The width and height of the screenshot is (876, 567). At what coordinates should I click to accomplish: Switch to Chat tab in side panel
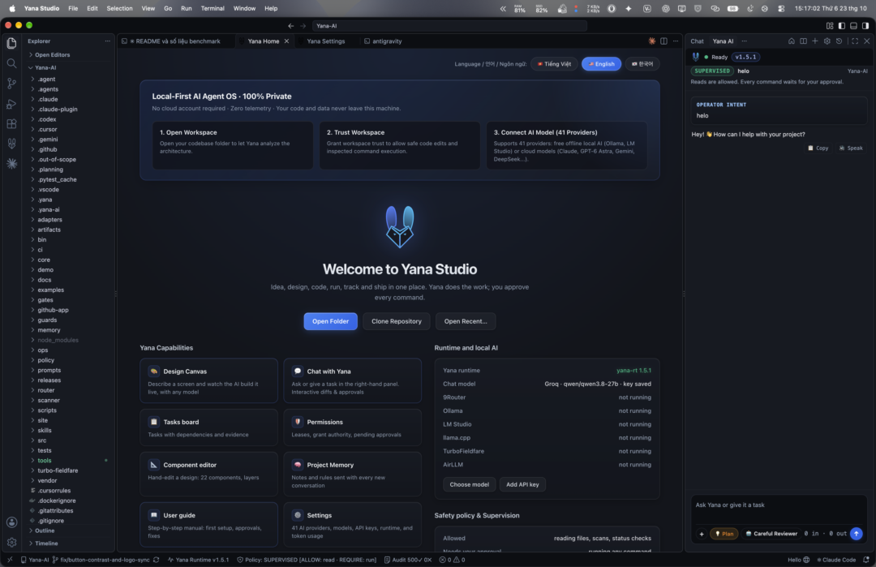(697, 41)
